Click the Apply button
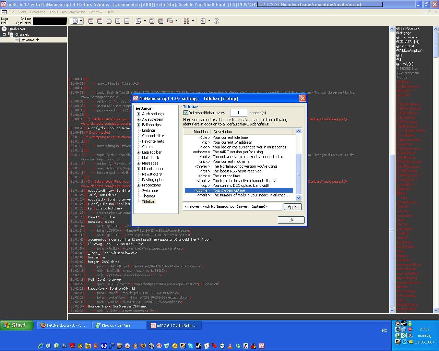The height and width of the screenshot is (351, 439). coord(293,207)
